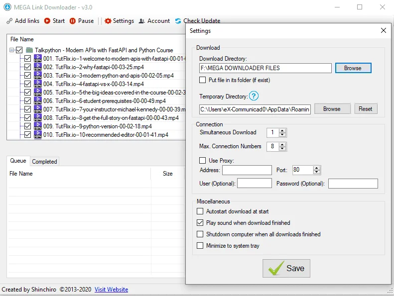Click the MEGA Link Downloader app icon
Screen dimensions: 394x296
tap(7, 7)
